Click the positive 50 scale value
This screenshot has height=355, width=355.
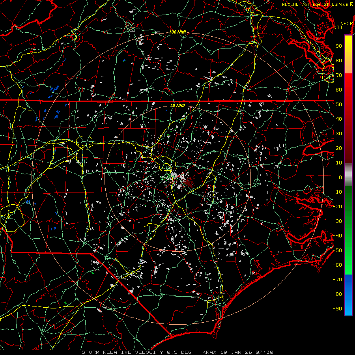click(x=339, y=105)
